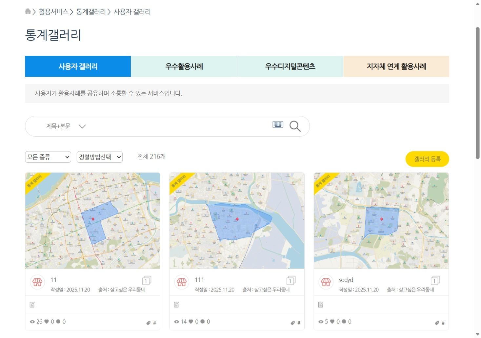
Task: Click the 통계갤러리 page heading
Action: point(53,35)
